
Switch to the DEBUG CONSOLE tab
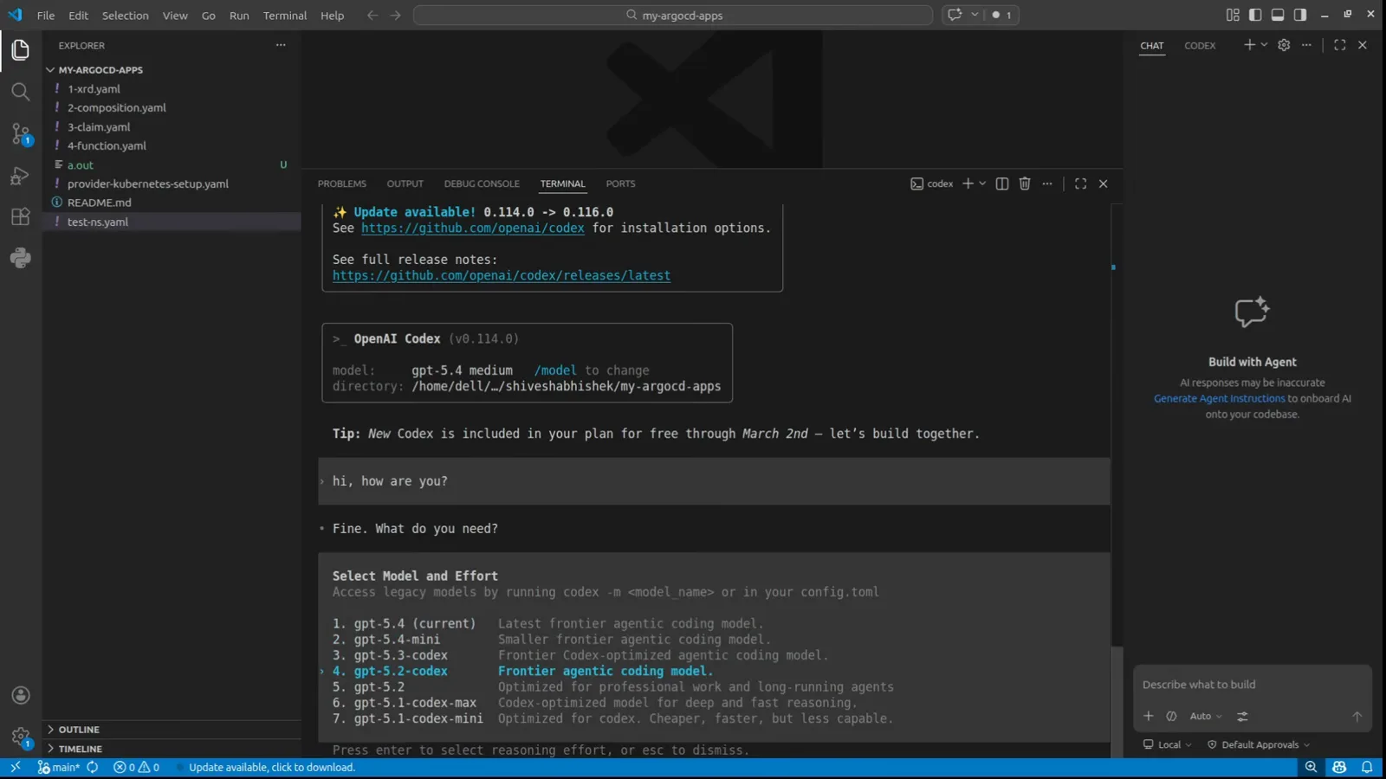[482, 183]
